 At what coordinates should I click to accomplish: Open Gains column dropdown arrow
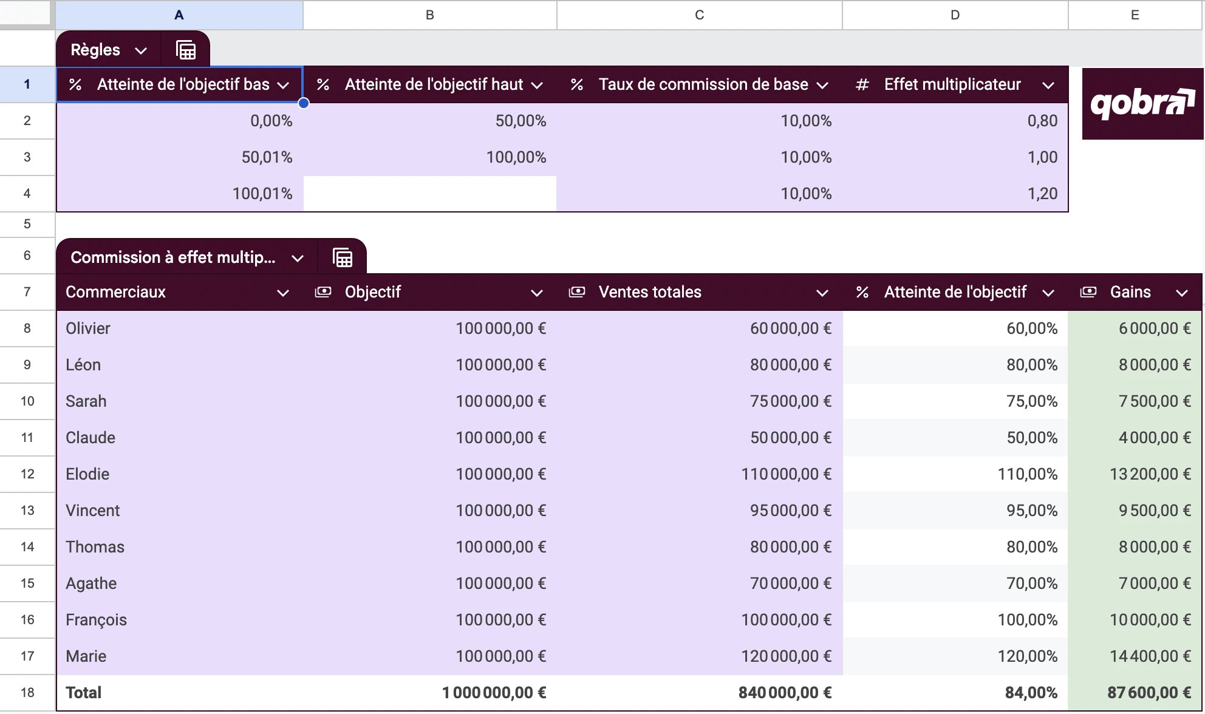coord(1182,293)
